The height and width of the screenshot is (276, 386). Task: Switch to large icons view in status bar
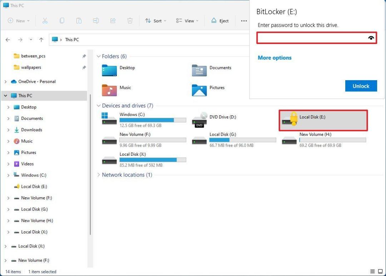(x=380, y=272)
